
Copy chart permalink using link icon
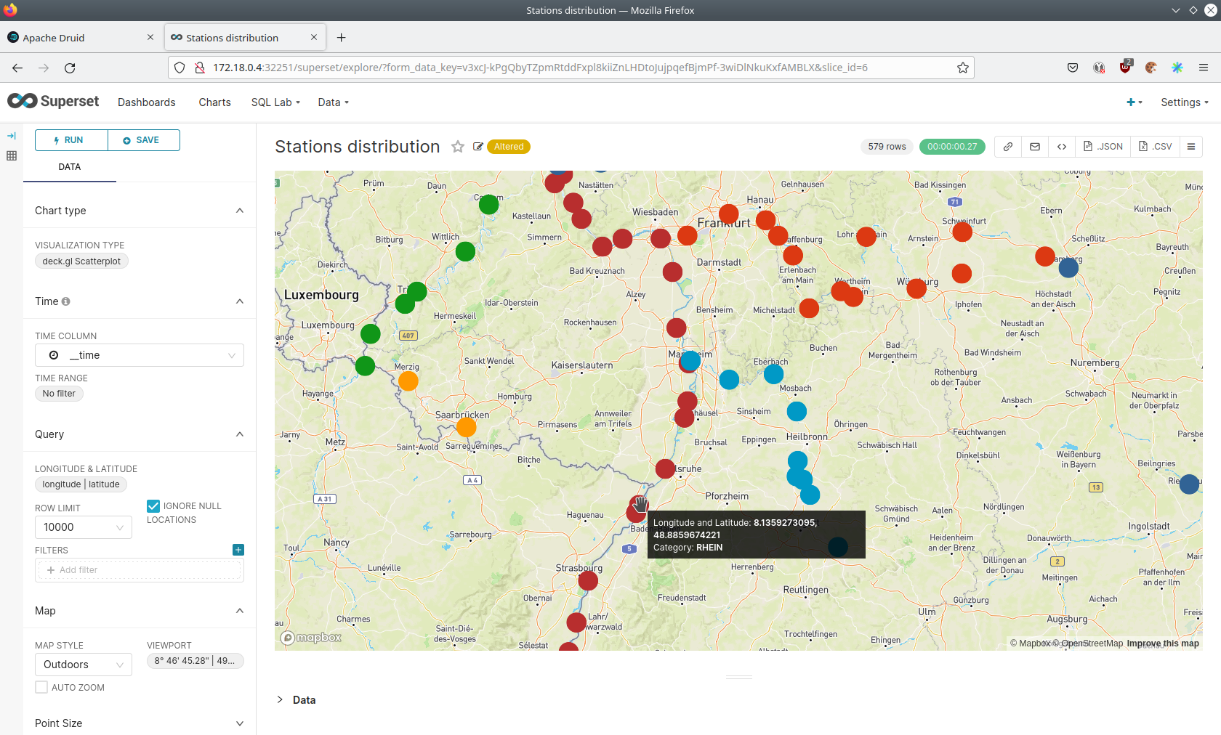(1008, 147)
